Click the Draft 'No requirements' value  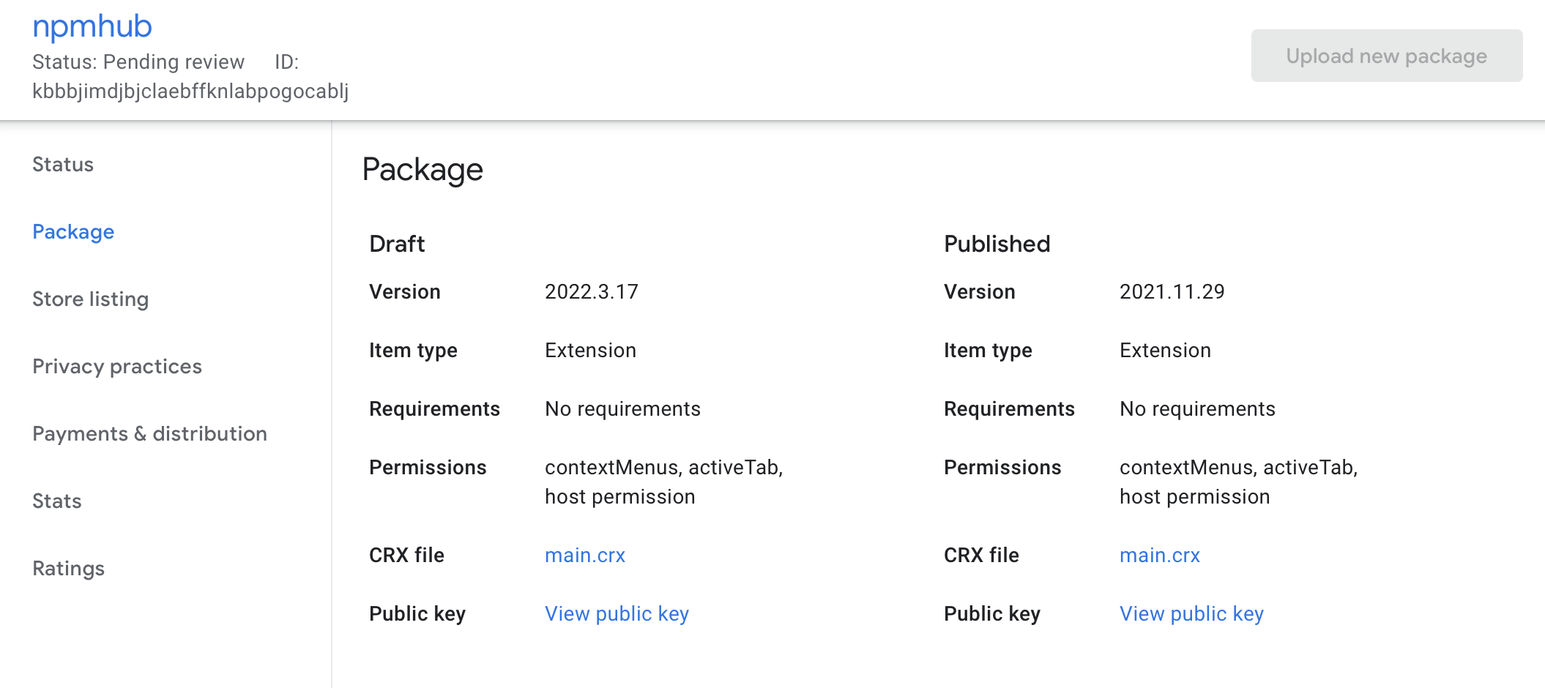coord(623,409)
